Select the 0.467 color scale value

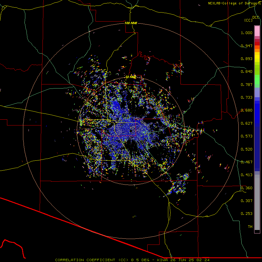pyautogui.click(x=247, y=162)
